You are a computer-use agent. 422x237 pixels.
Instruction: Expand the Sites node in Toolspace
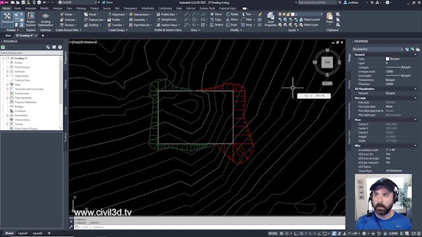(x=7, y=85)
